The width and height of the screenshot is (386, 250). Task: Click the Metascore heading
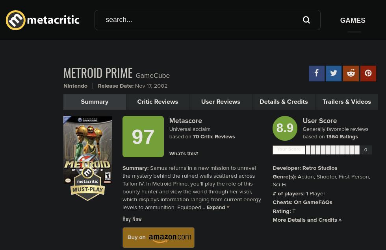click(x=186, y=121)
